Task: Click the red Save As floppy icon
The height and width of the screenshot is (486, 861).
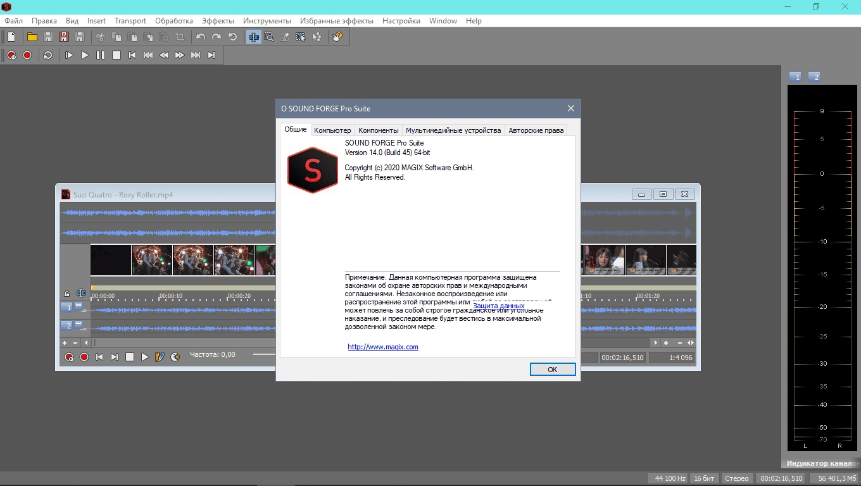Action: (64, 37)
